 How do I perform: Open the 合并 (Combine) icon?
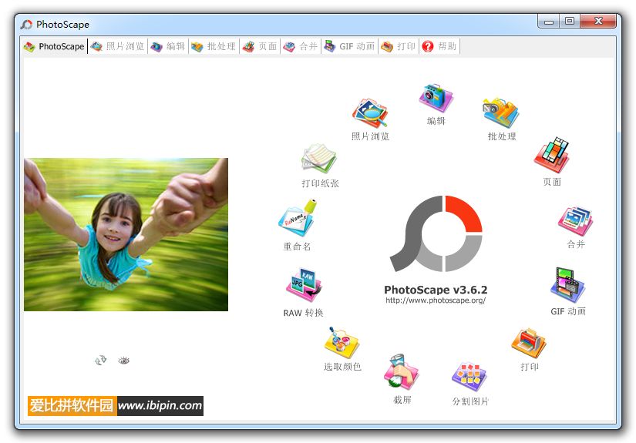pos(575,221)
